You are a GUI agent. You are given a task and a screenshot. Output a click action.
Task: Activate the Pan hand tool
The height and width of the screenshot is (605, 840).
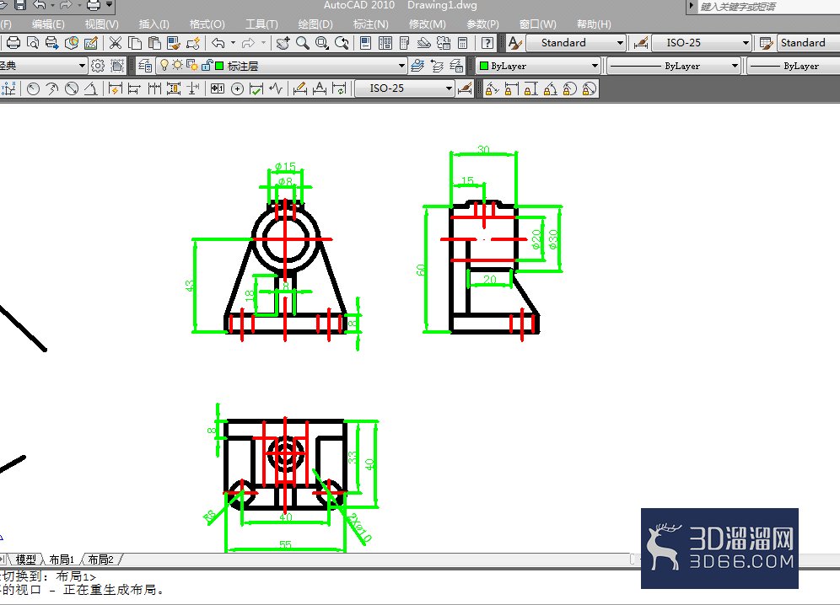pos(283,43)
